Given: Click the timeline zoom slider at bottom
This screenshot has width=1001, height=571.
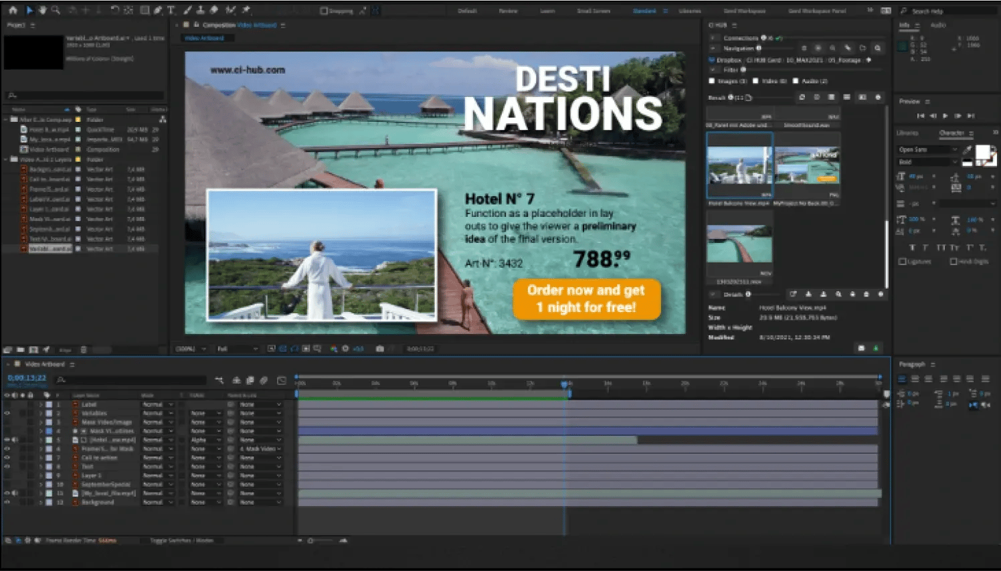Looking at the screenshot, I should click(321, 540).
